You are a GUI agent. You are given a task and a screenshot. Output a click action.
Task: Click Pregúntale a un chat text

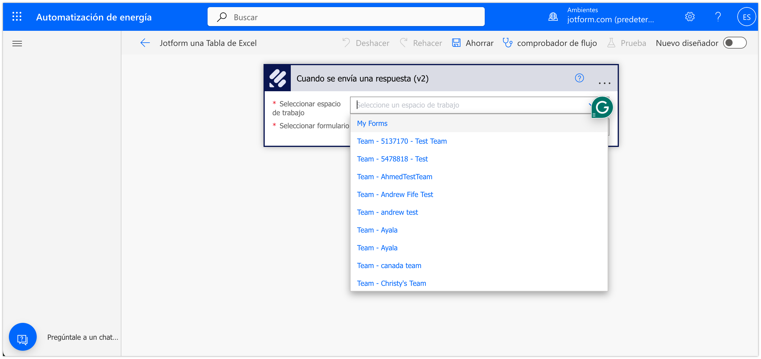point(83,337)
